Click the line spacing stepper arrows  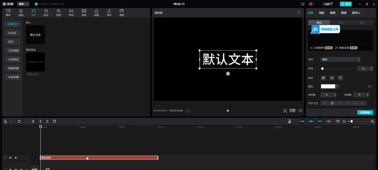click(367, 95)
